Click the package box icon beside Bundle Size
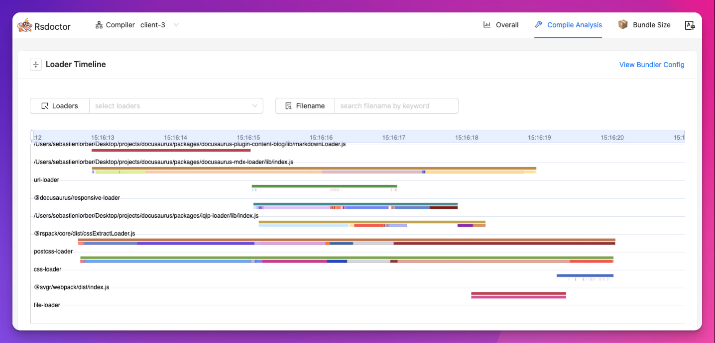 (623, 25)
